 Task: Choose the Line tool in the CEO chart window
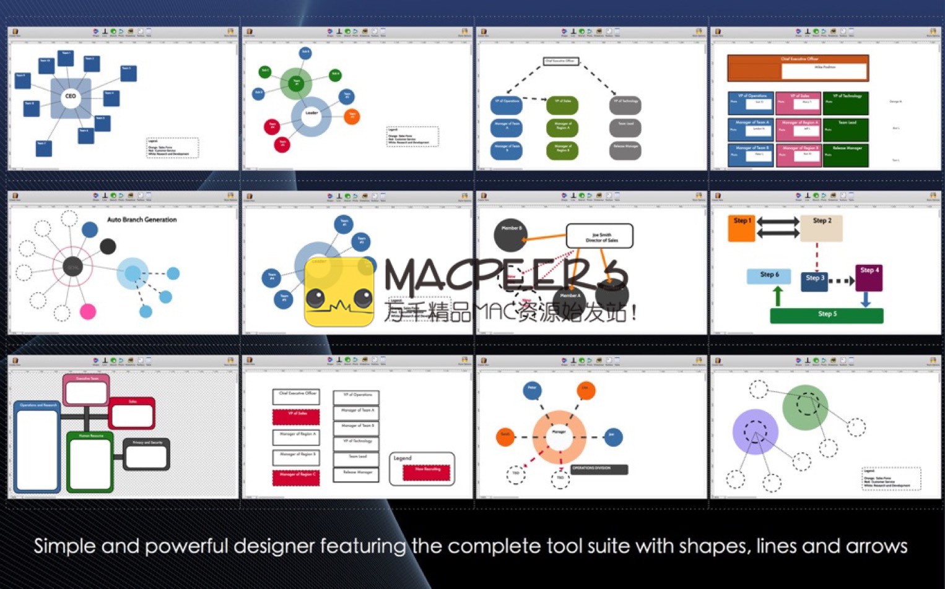(105, 32)
